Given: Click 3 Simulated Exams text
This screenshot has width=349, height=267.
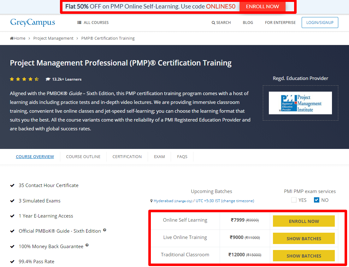Looking at the screenshot, I should coord(40,201).
